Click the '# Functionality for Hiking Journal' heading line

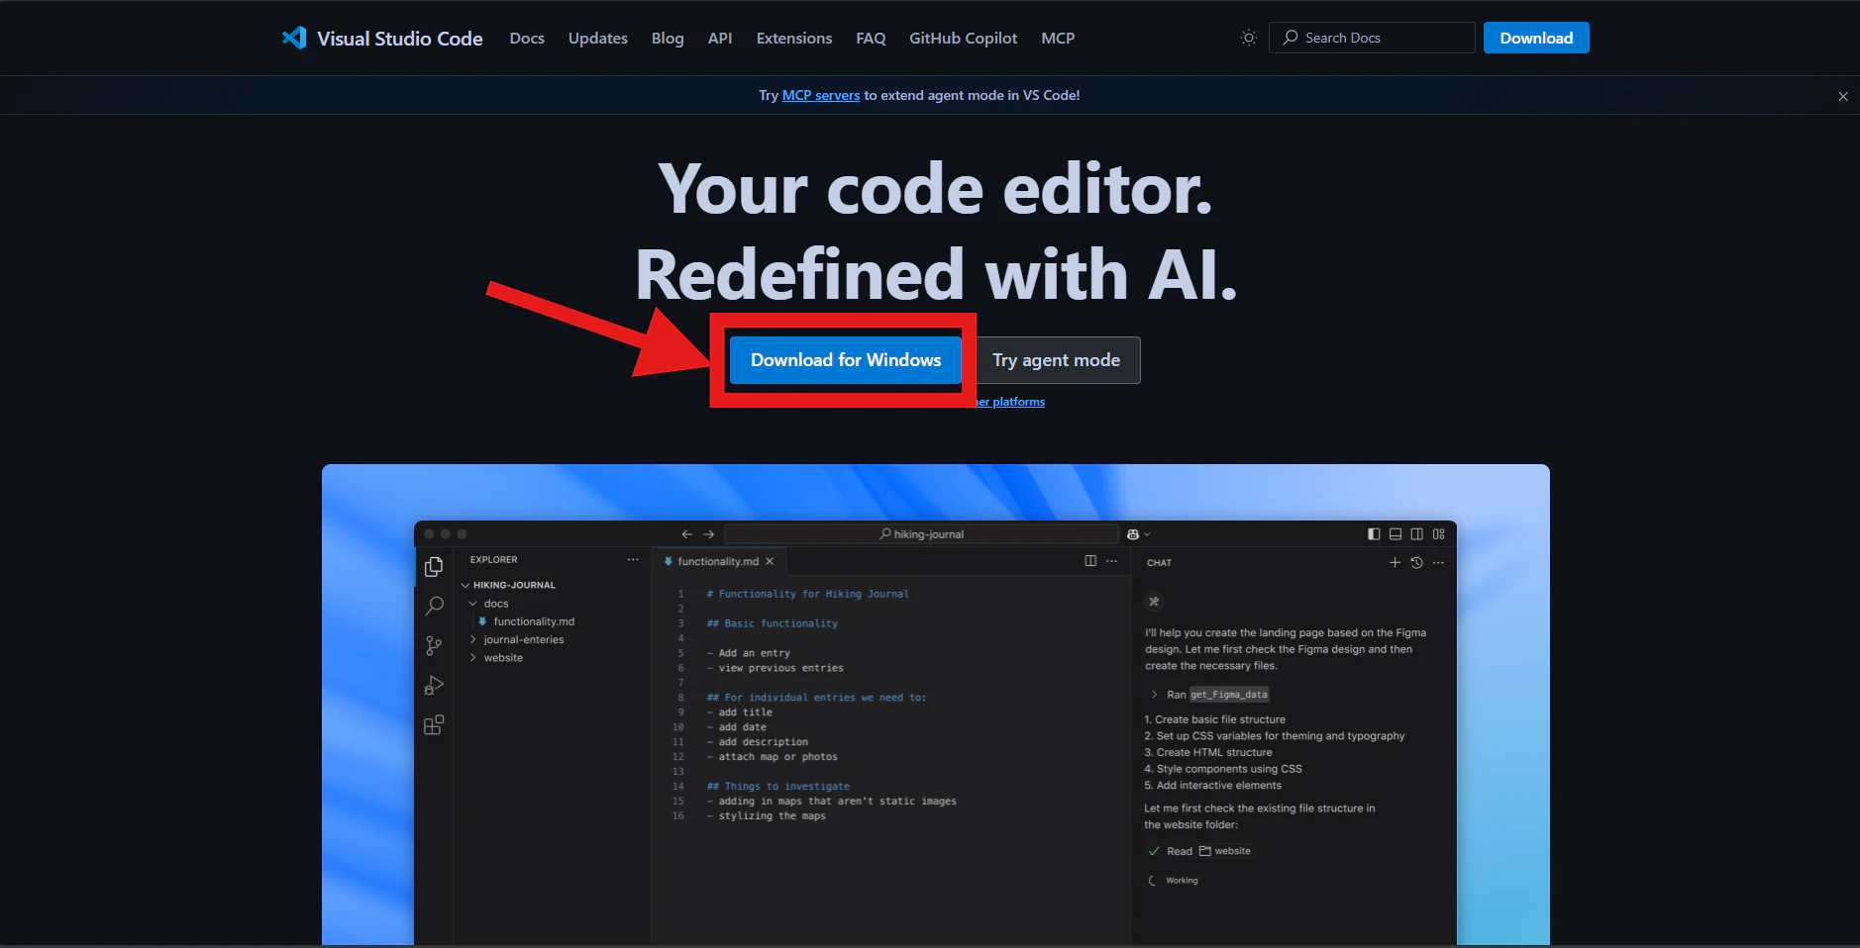807,594
